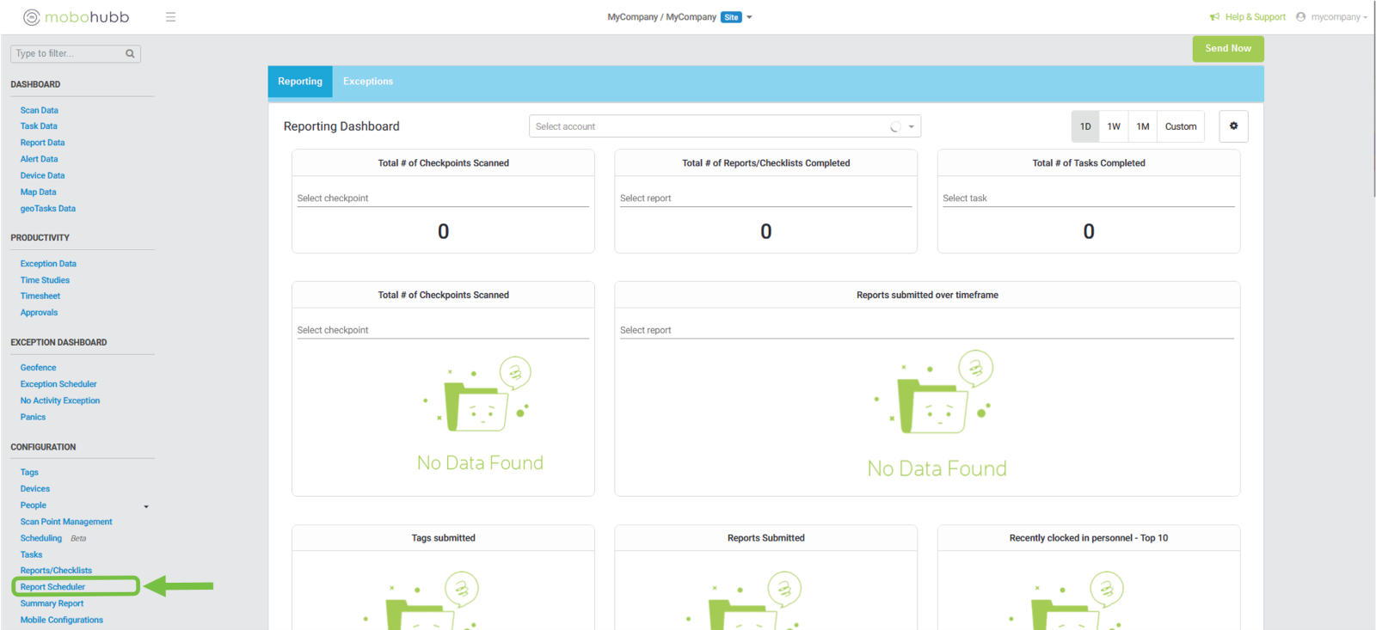Expand the People submenu arrow

point(146,506)
